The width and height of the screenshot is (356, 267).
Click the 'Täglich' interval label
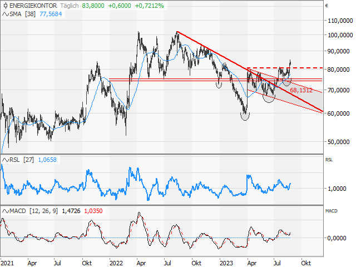69,6
